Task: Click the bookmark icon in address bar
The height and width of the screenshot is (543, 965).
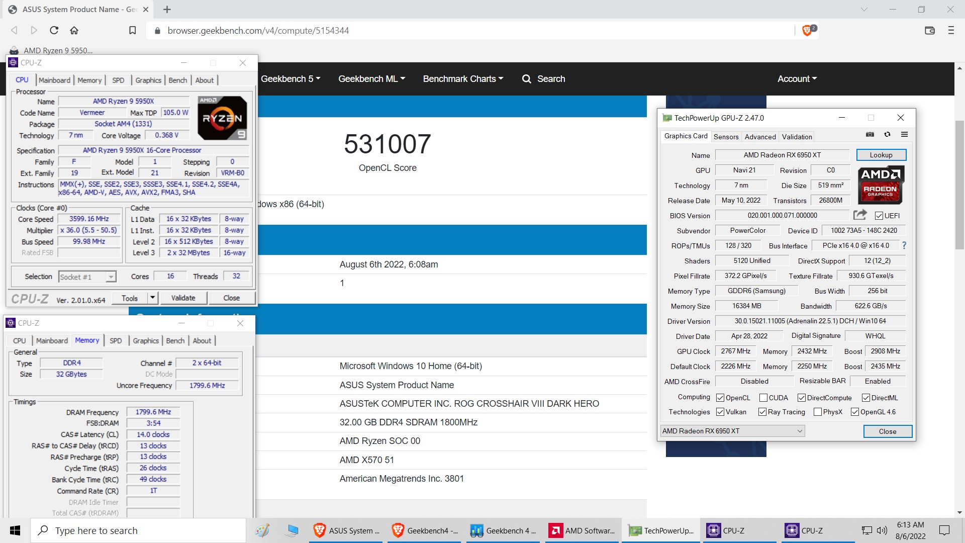Action: pyautogui.click(x=132, y=30)
